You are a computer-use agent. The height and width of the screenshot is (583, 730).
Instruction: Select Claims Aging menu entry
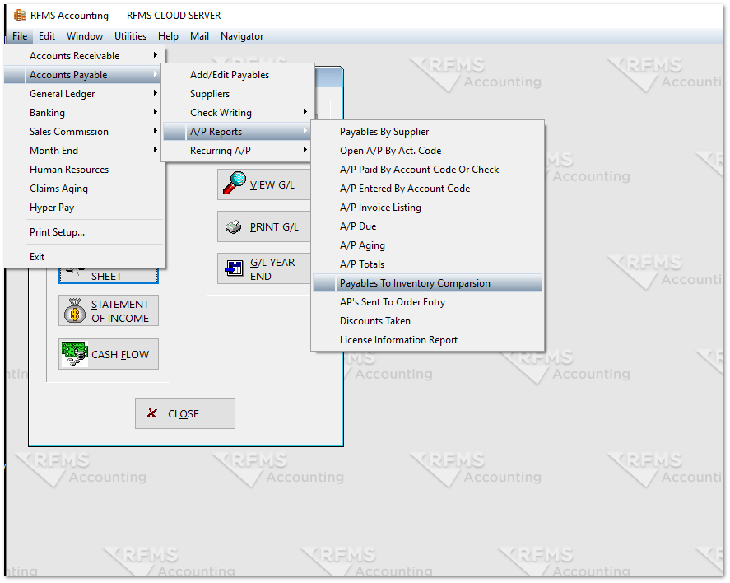pyautogui.click(x=84, y=189)
